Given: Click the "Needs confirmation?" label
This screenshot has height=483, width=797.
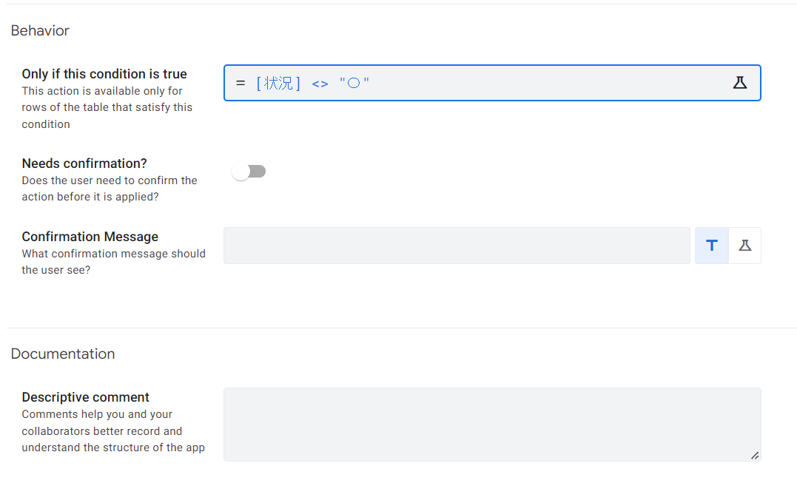Looking at the screenshot, I should (x=84, y=163).
